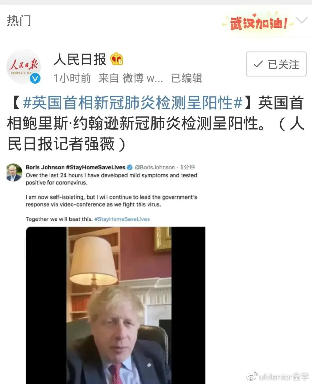This screenshot has height=384, width=312.
Task: Open the 人民日报 account name
Action: point(79,59)
